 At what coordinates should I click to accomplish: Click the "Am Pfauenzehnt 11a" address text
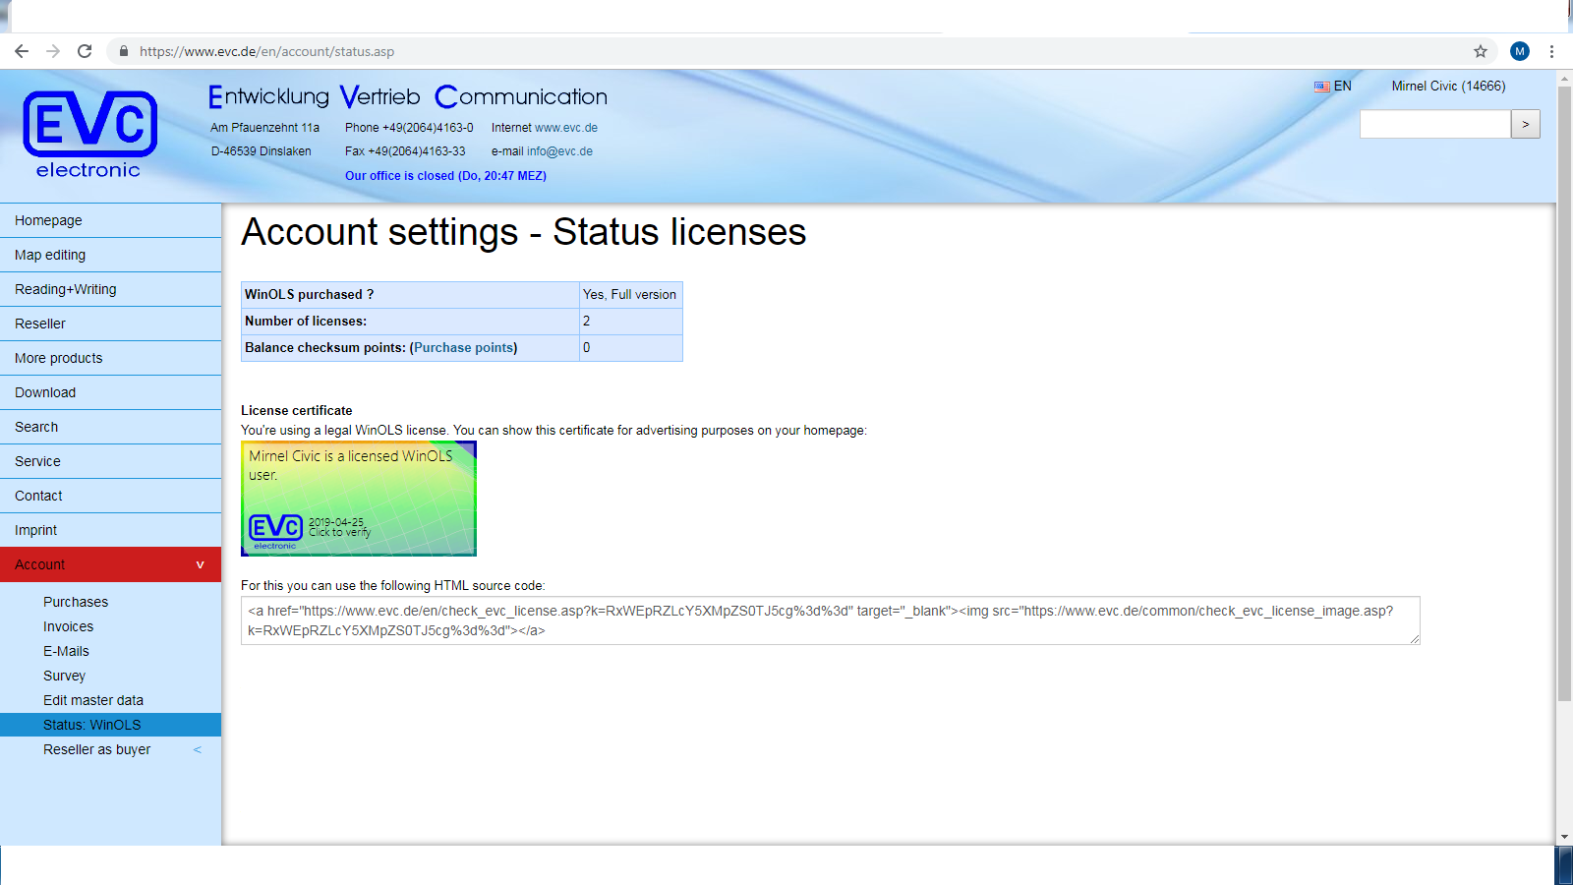pos(264,128)
